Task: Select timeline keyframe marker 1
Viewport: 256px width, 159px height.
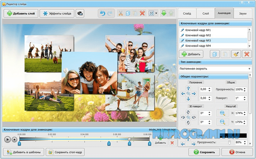Action: coord(19,143)
